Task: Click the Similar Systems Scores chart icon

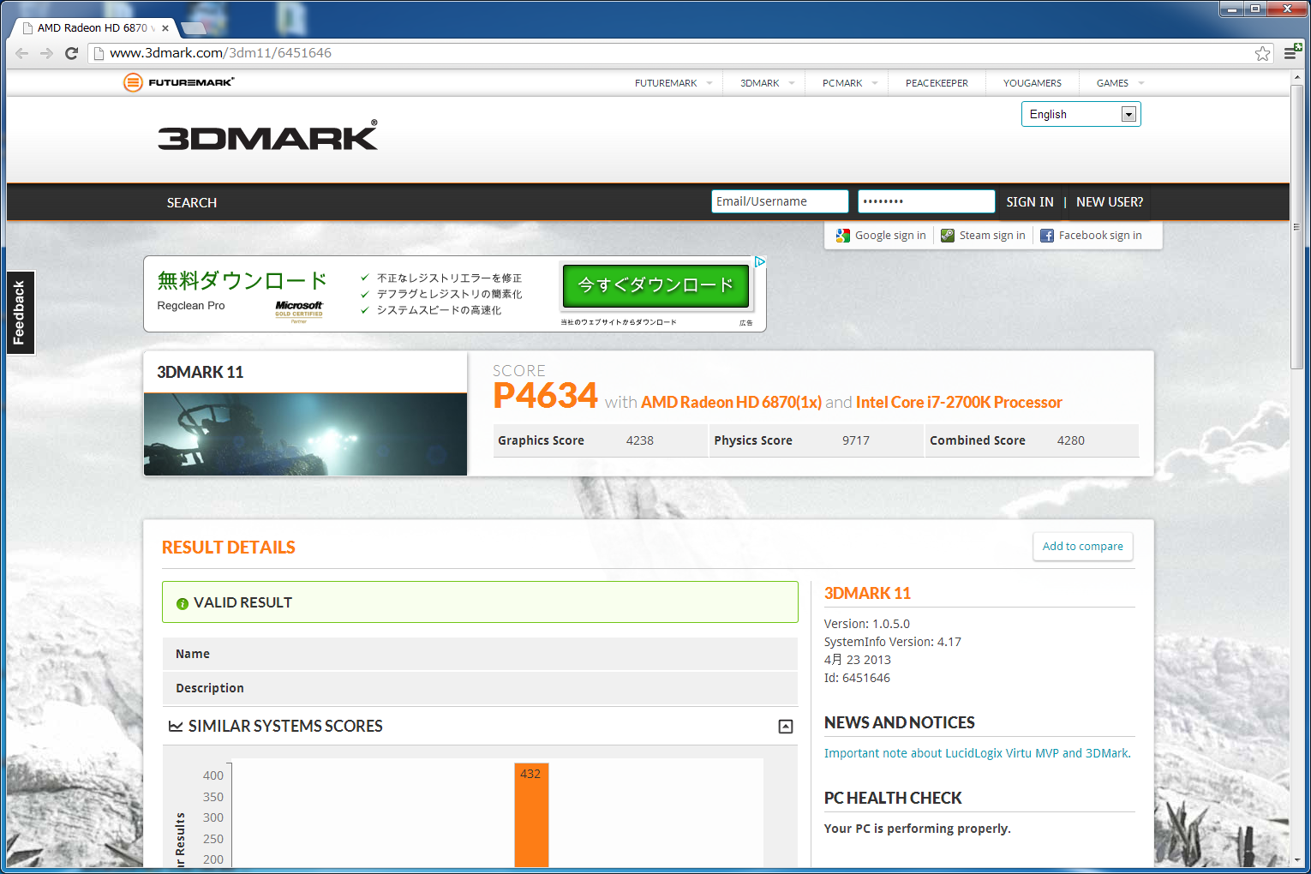Action: coord(176,727)
